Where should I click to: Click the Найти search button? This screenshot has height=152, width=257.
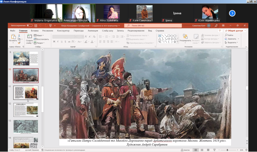[229, 35]
